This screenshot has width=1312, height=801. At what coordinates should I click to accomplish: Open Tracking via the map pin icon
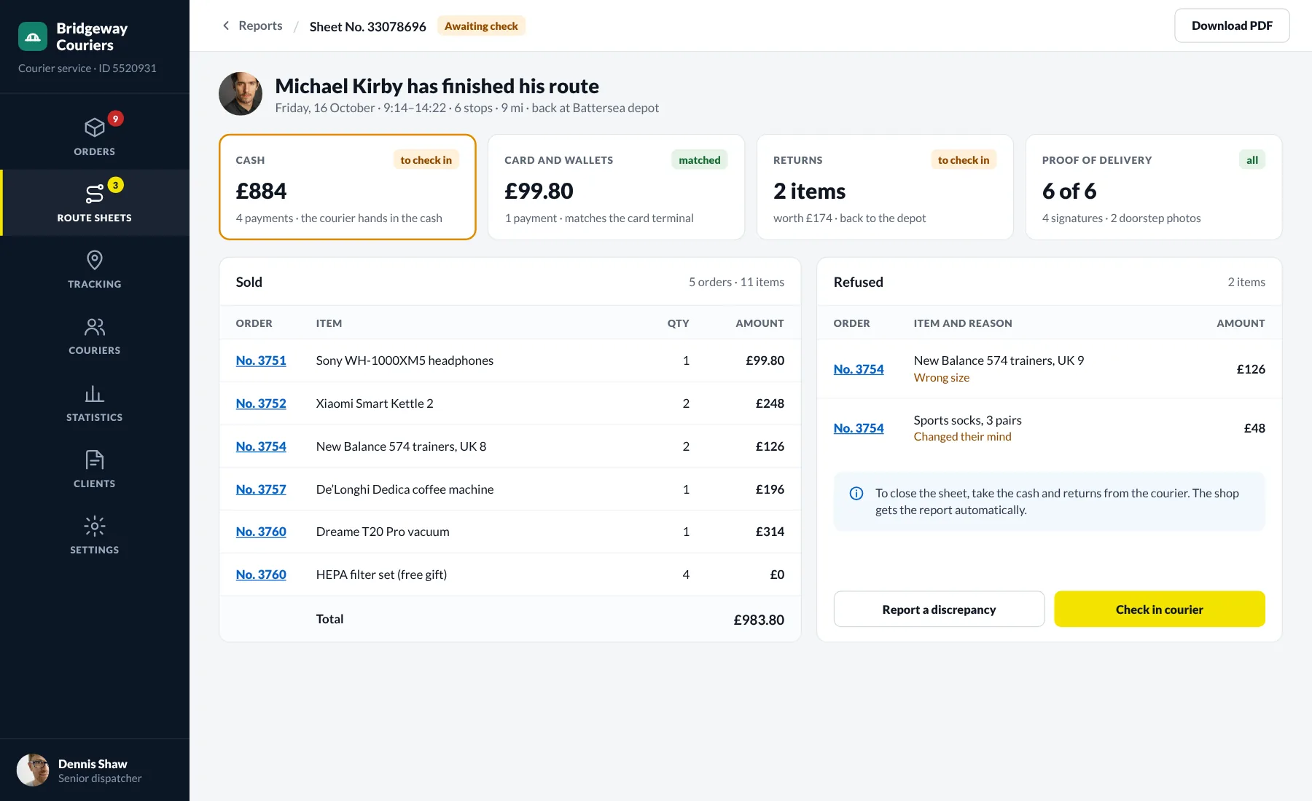(95, 260)
